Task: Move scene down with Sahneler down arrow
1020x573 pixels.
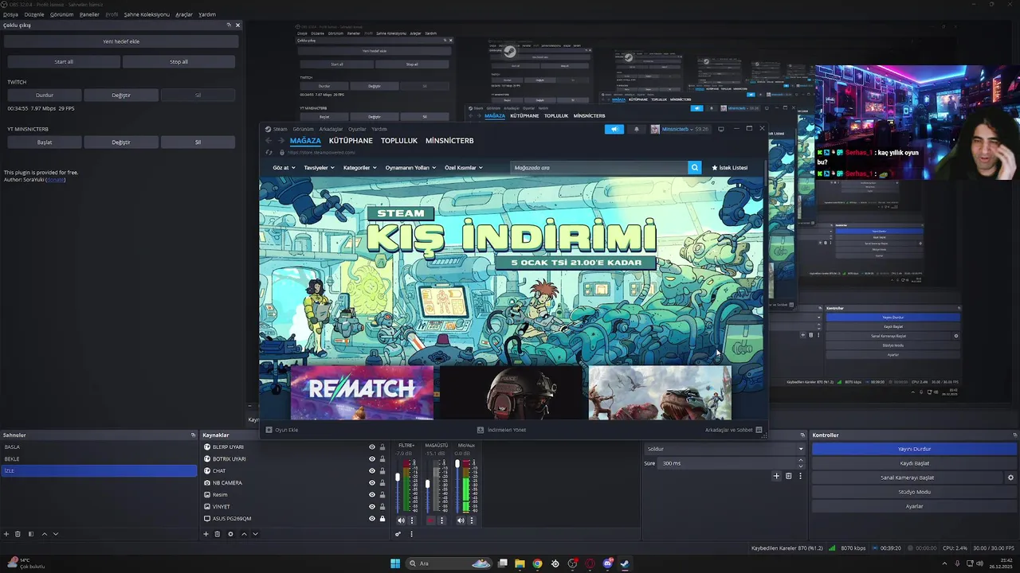Action: [x=56, y=534]
